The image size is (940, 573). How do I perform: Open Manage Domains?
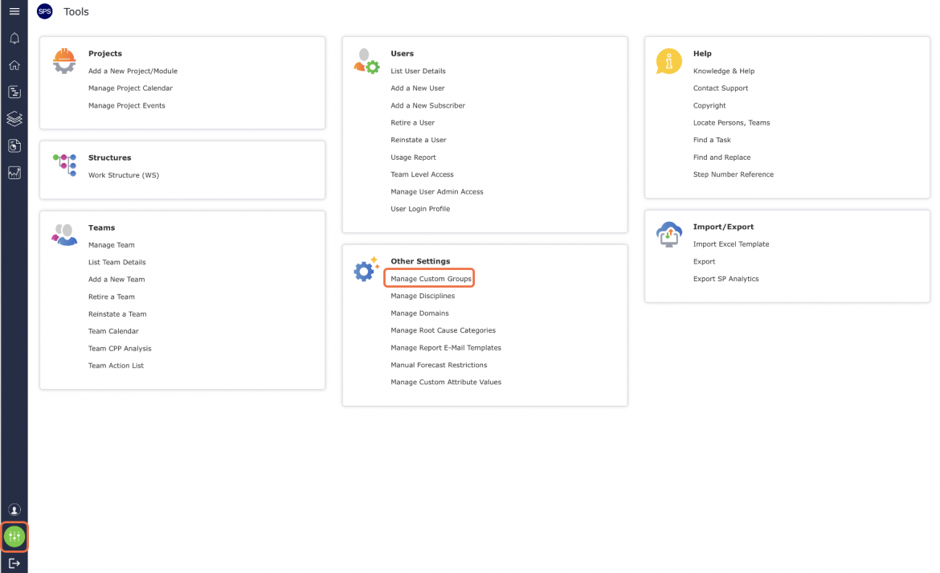pos(419,313)
